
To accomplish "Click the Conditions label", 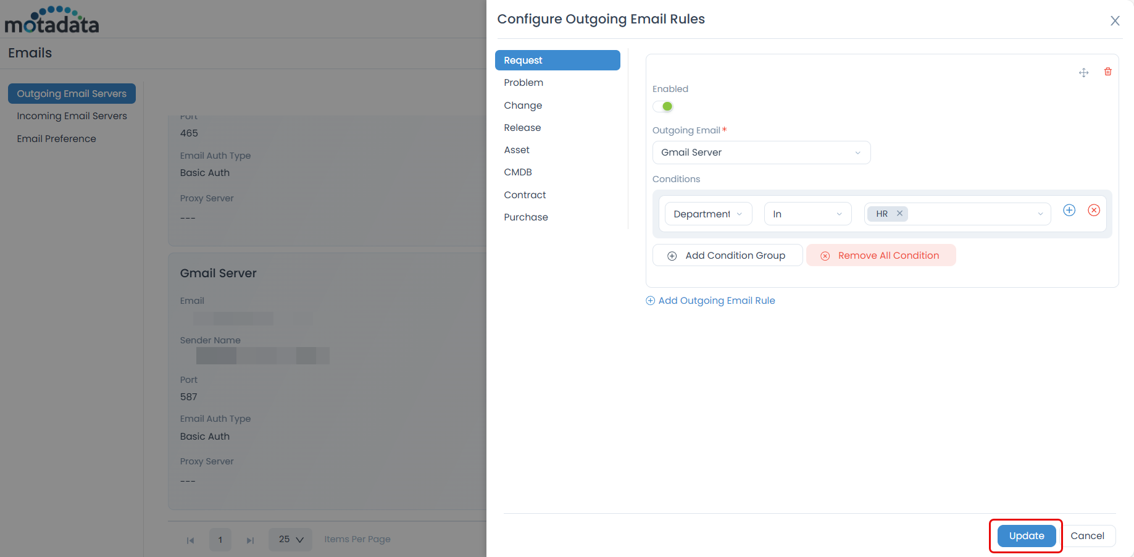I will pyautogui.click(x=676, y=179).
